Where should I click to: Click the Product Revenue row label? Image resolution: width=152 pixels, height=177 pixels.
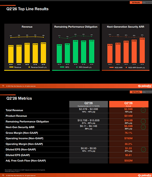(16, 116)
